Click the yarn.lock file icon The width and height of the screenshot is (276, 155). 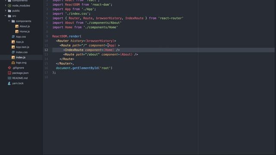(x=9, y=83)
